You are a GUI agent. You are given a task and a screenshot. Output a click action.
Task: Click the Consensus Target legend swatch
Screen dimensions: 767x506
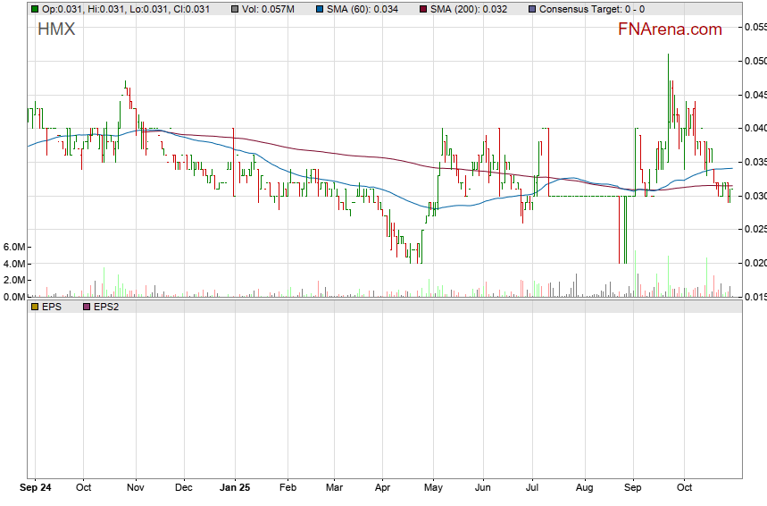(x=532, y=9)
